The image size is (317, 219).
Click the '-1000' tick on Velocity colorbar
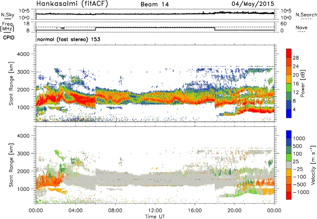(301, 192)
